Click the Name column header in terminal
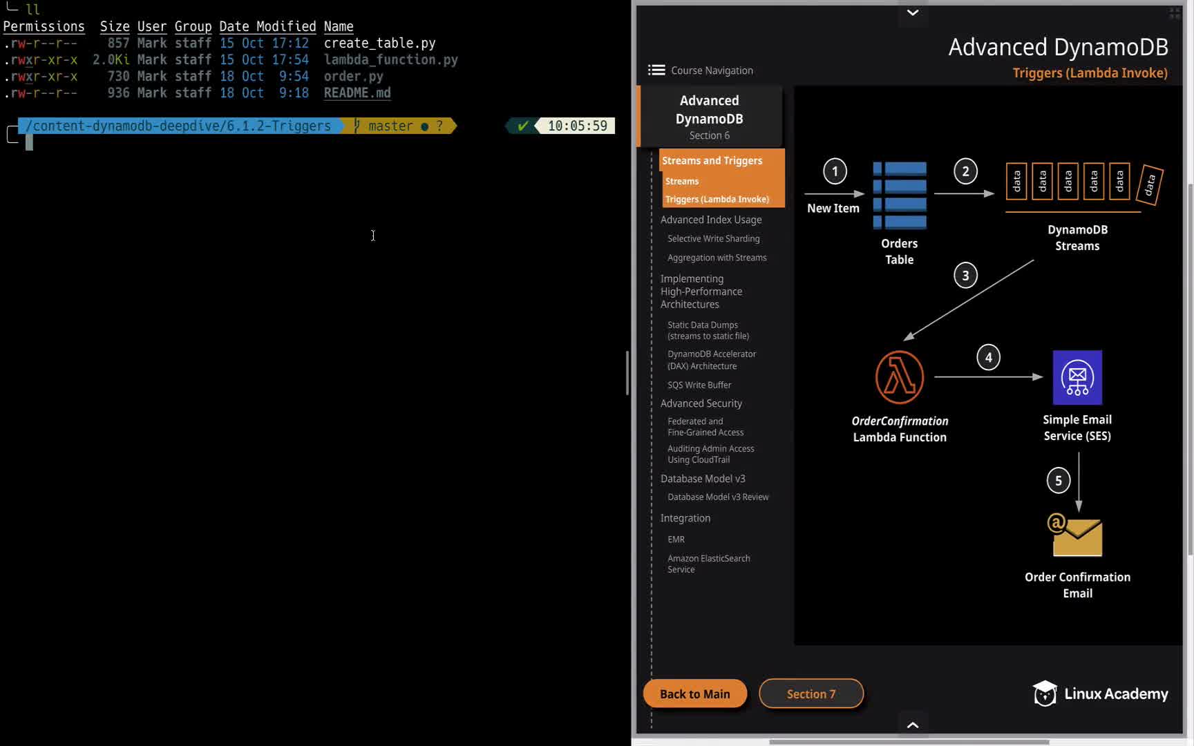The image size is (1194, 746). (x=339, y=26)
